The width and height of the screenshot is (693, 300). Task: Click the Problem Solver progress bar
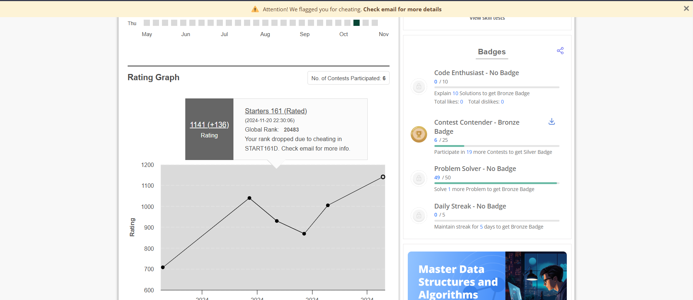[x=497, y=183]
